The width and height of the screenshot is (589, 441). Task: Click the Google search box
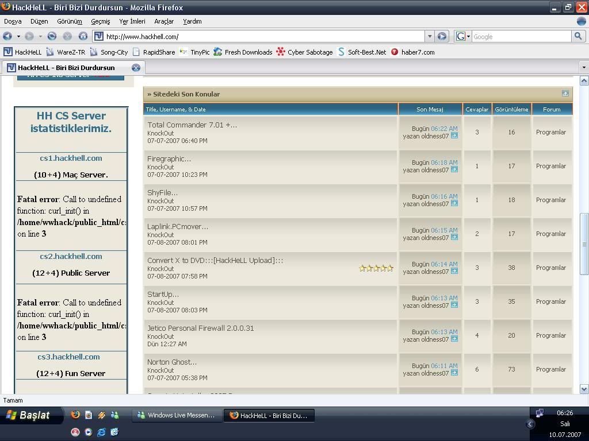click(x=521, y=36)
